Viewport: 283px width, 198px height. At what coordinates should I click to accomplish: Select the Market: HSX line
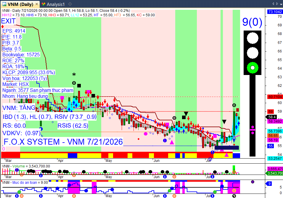(15, 84)
